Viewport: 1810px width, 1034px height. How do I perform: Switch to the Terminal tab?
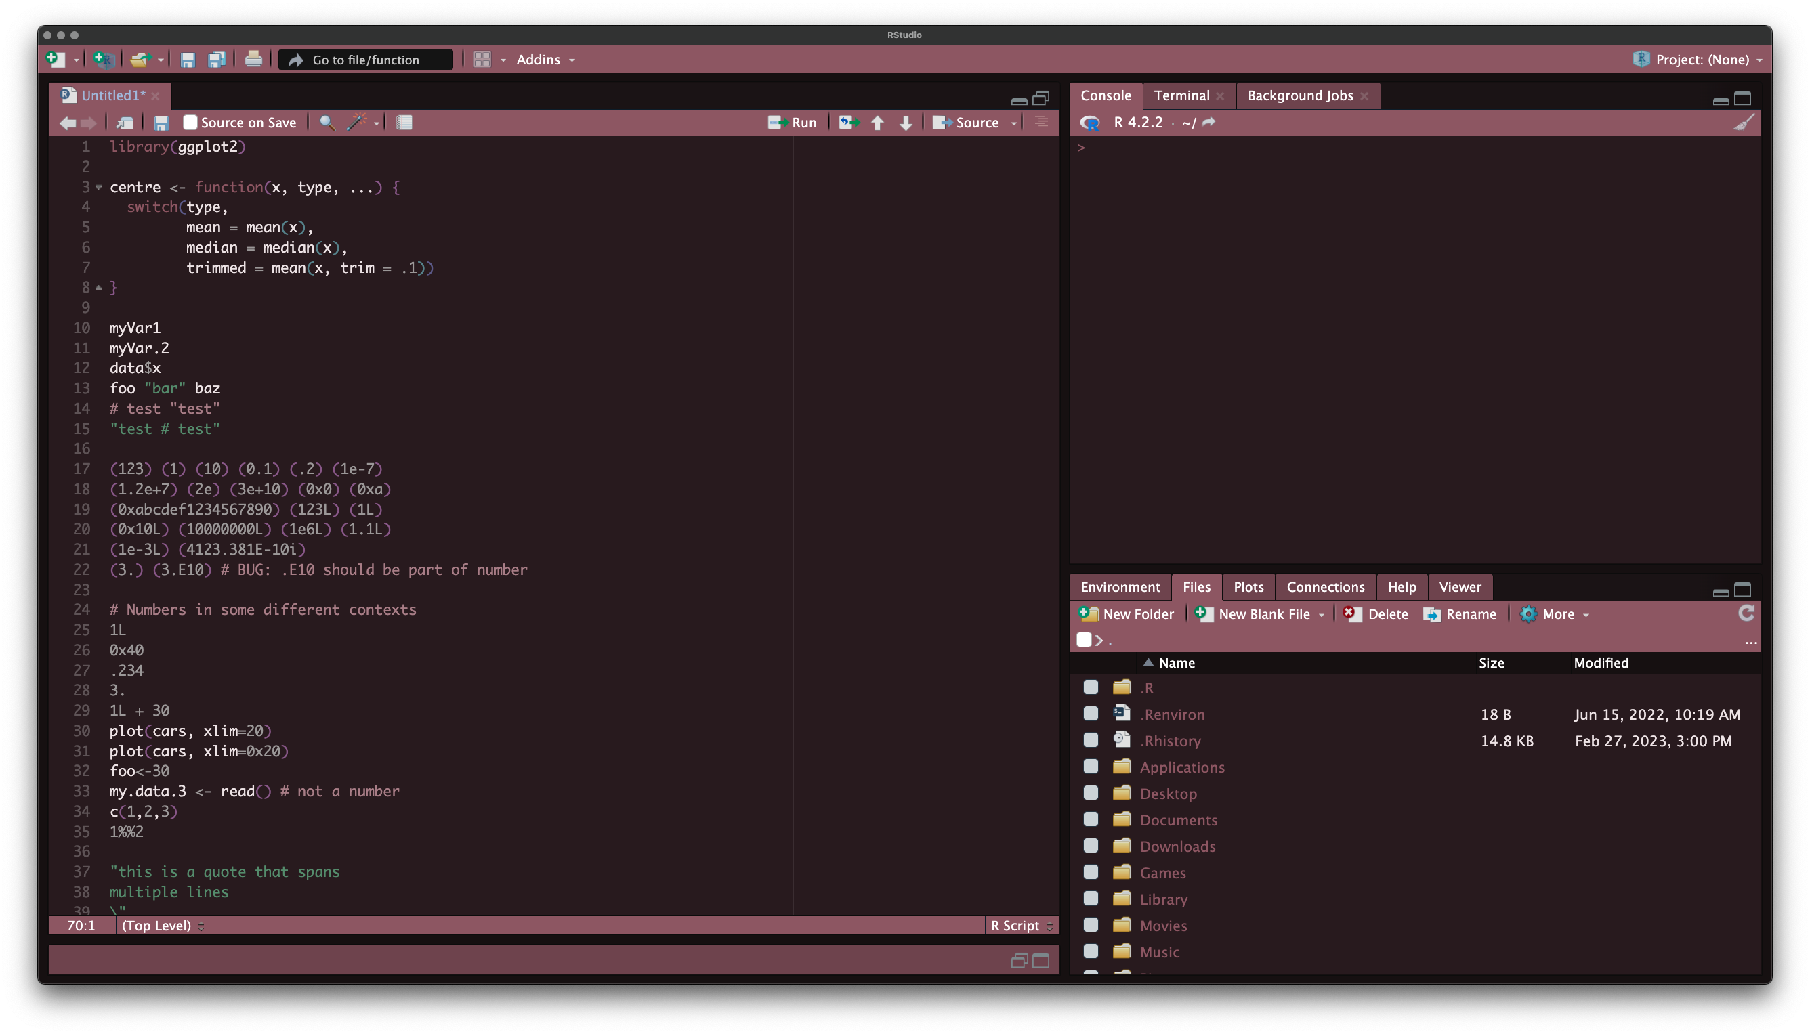pos(1181,95)
